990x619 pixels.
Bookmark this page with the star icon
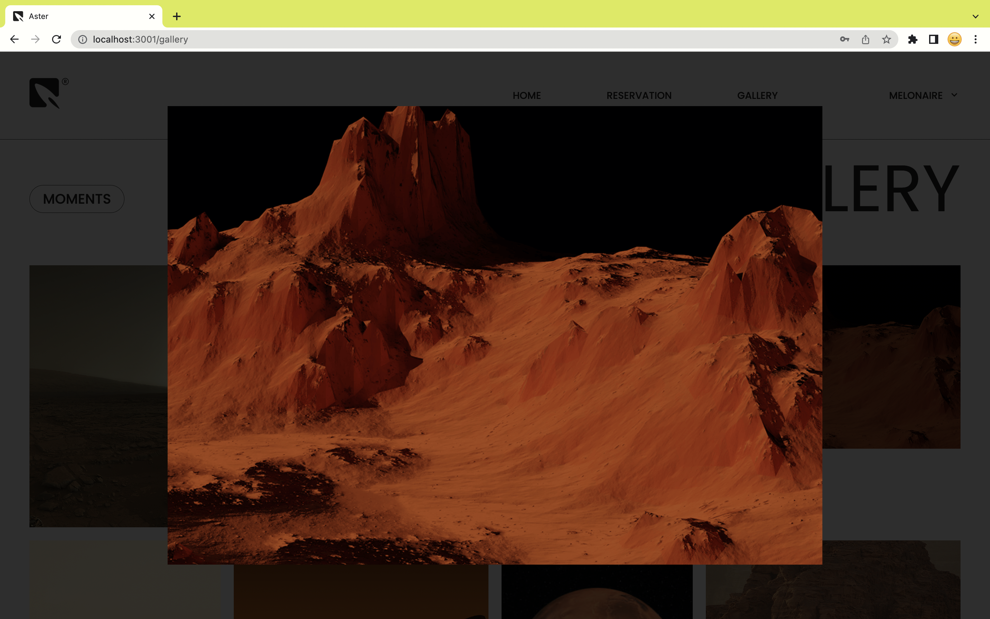coord(886,39)
